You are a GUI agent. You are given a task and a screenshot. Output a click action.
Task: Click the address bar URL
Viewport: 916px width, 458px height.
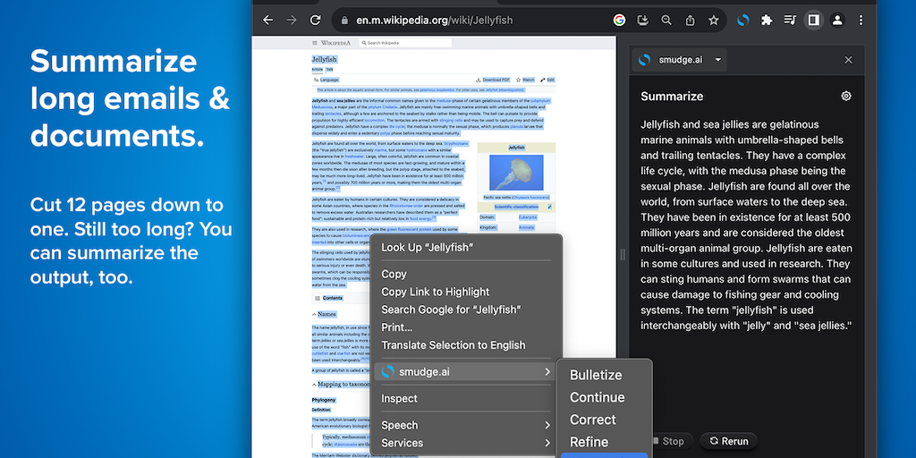435,21
